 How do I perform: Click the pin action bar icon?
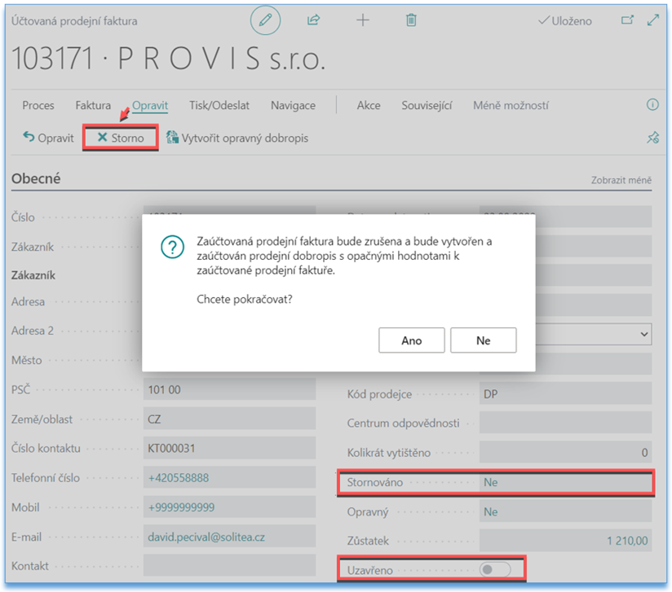coord(652,138)
